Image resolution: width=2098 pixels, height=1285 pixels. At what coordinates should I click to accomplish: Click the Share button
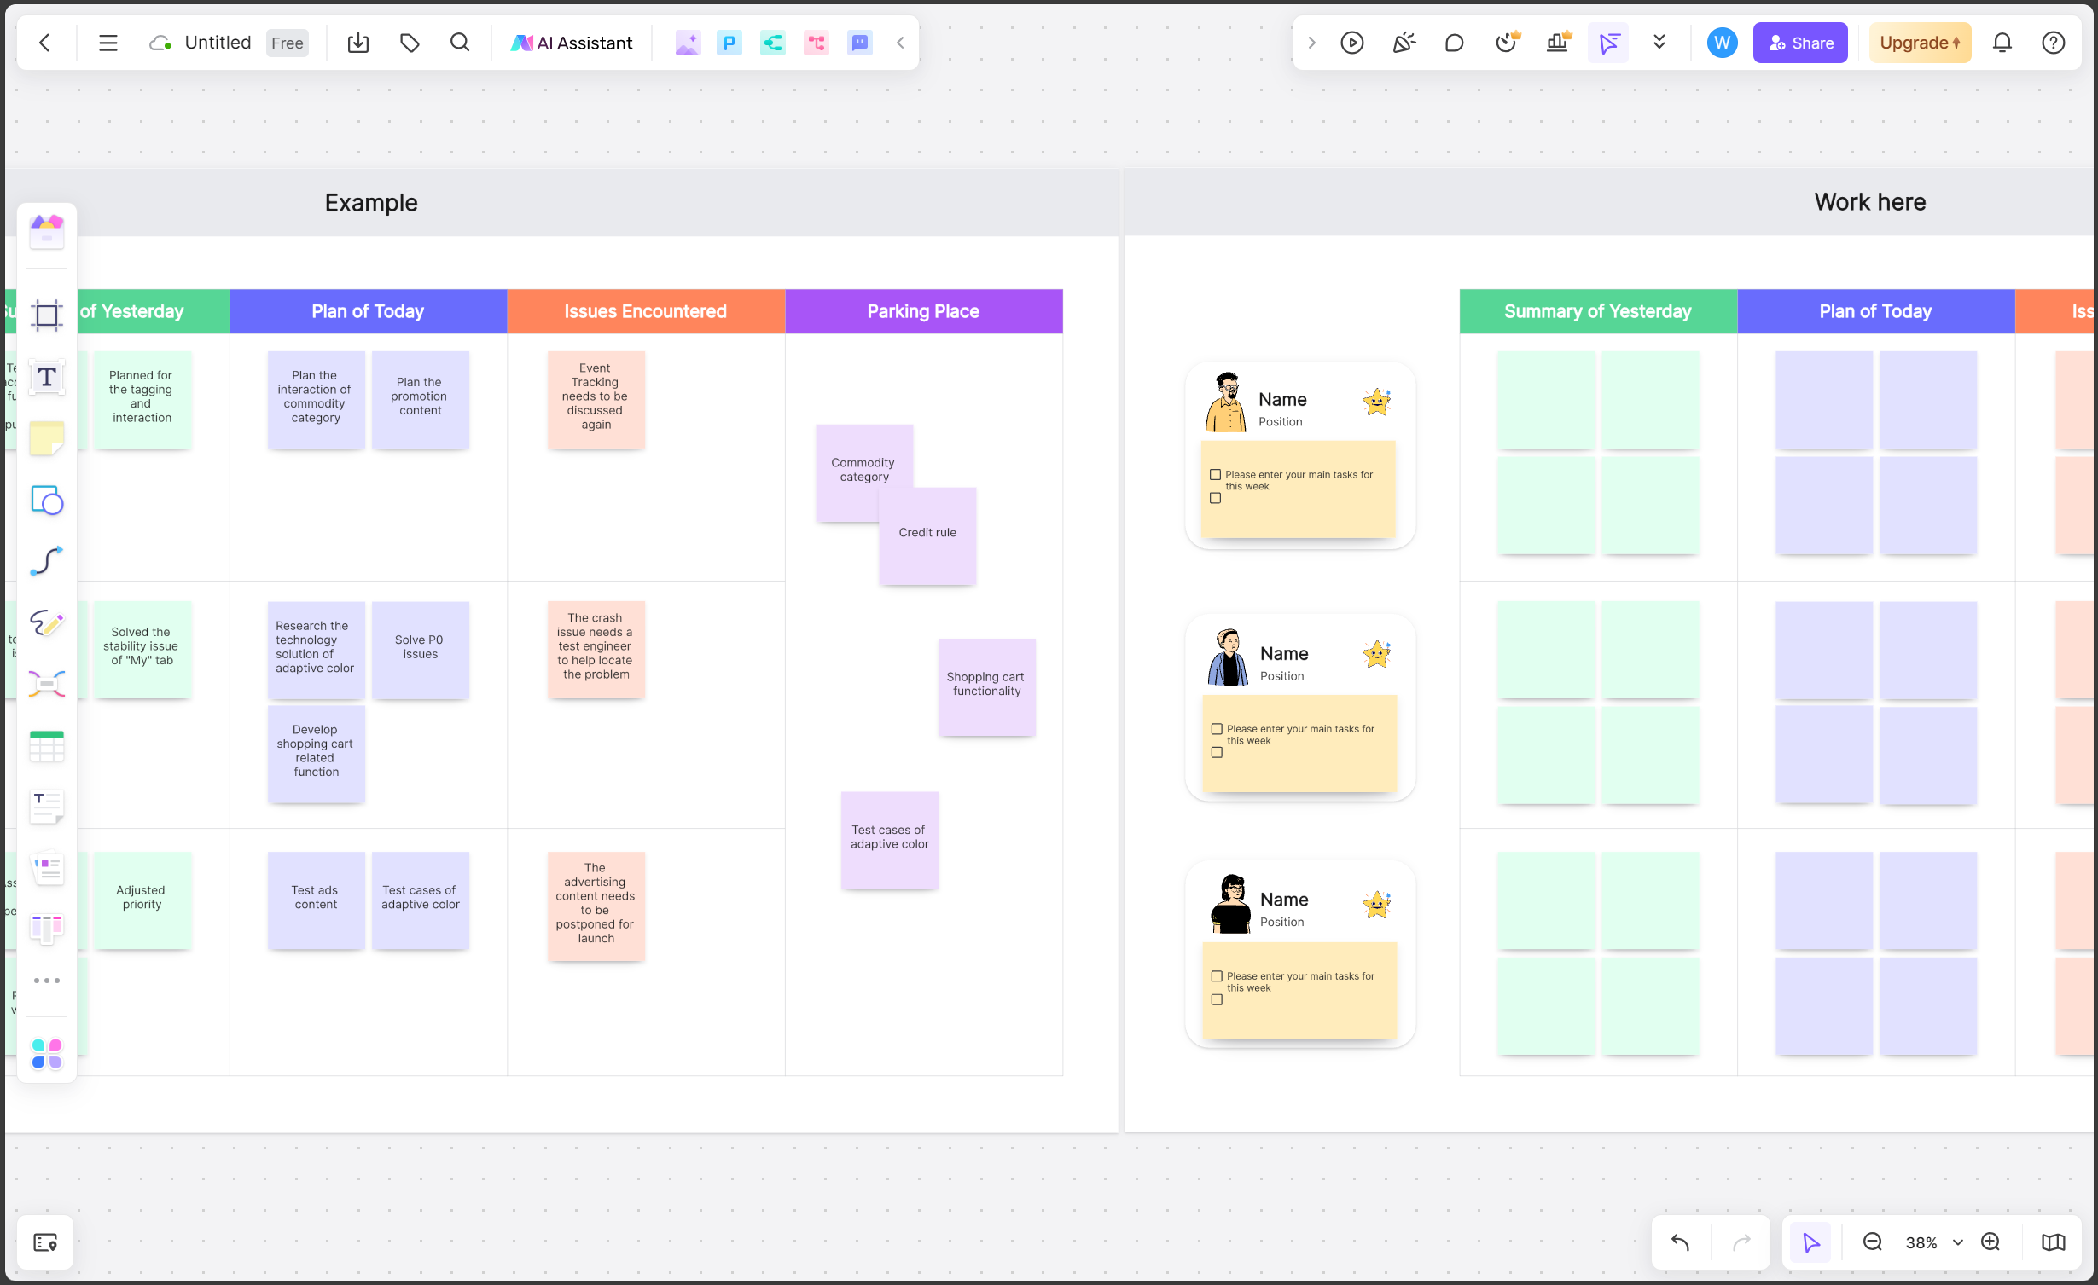[1801, 42]
